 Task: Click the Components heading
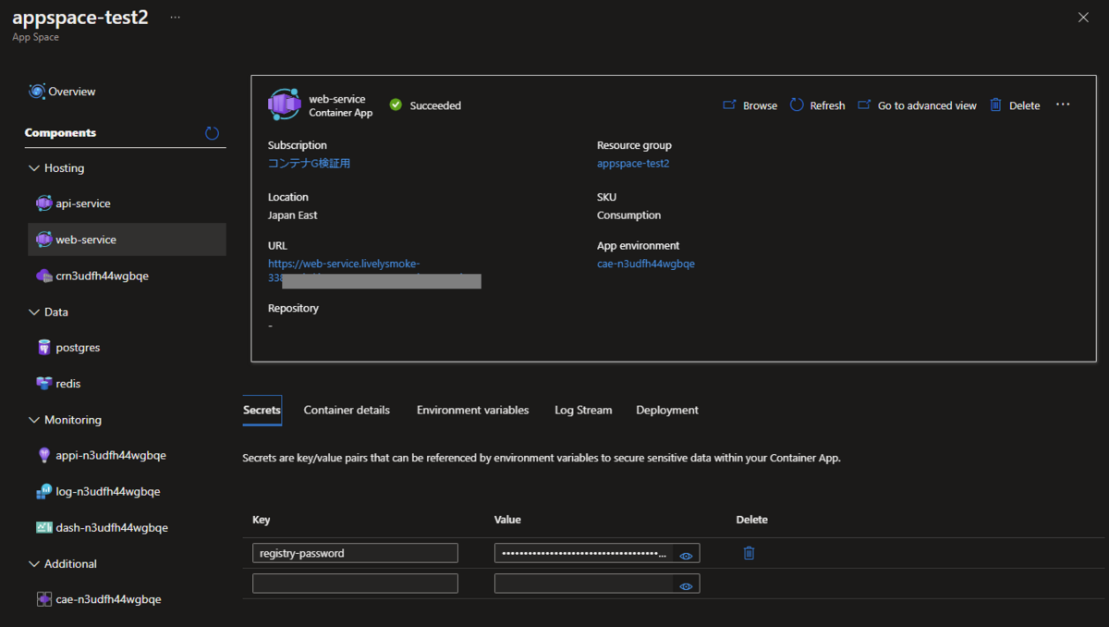tap(60, 133)
